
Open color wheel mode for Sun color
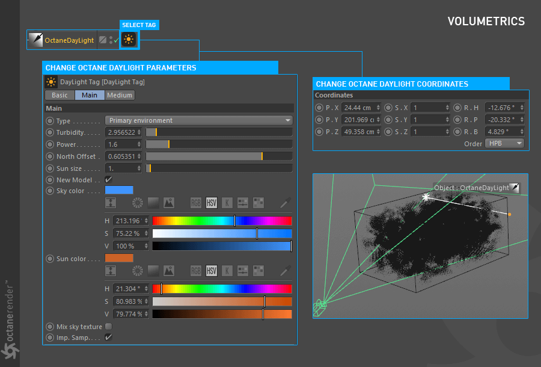coord(137,271)
